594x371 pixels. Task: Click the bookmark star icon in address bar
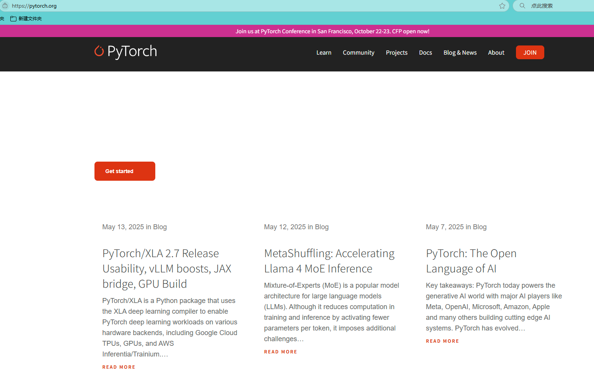tap(502, 6)
